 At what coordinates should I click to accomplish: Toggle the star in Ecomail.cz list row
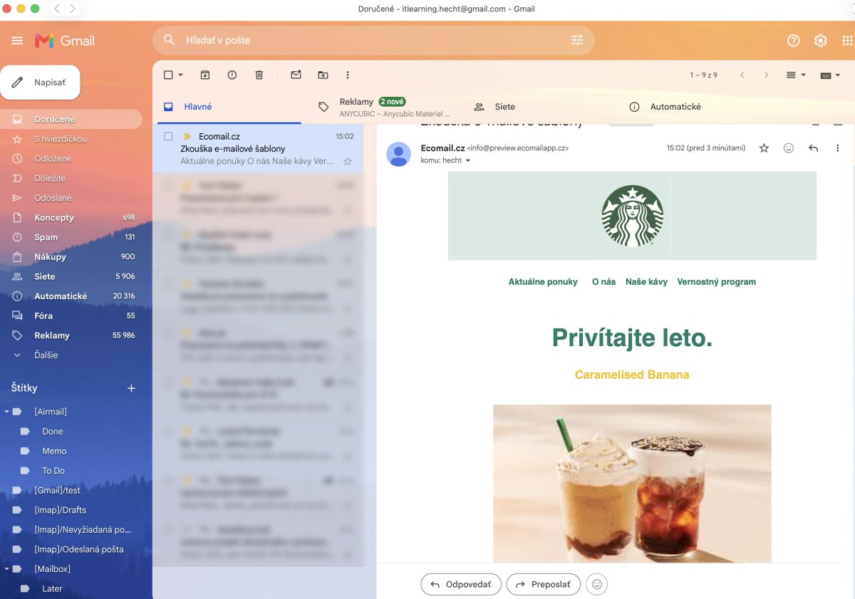point(348,162)
